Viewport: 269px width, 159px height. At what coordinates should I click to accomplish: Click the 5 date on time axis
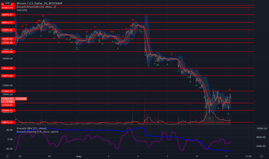click(x=138, y=156)
